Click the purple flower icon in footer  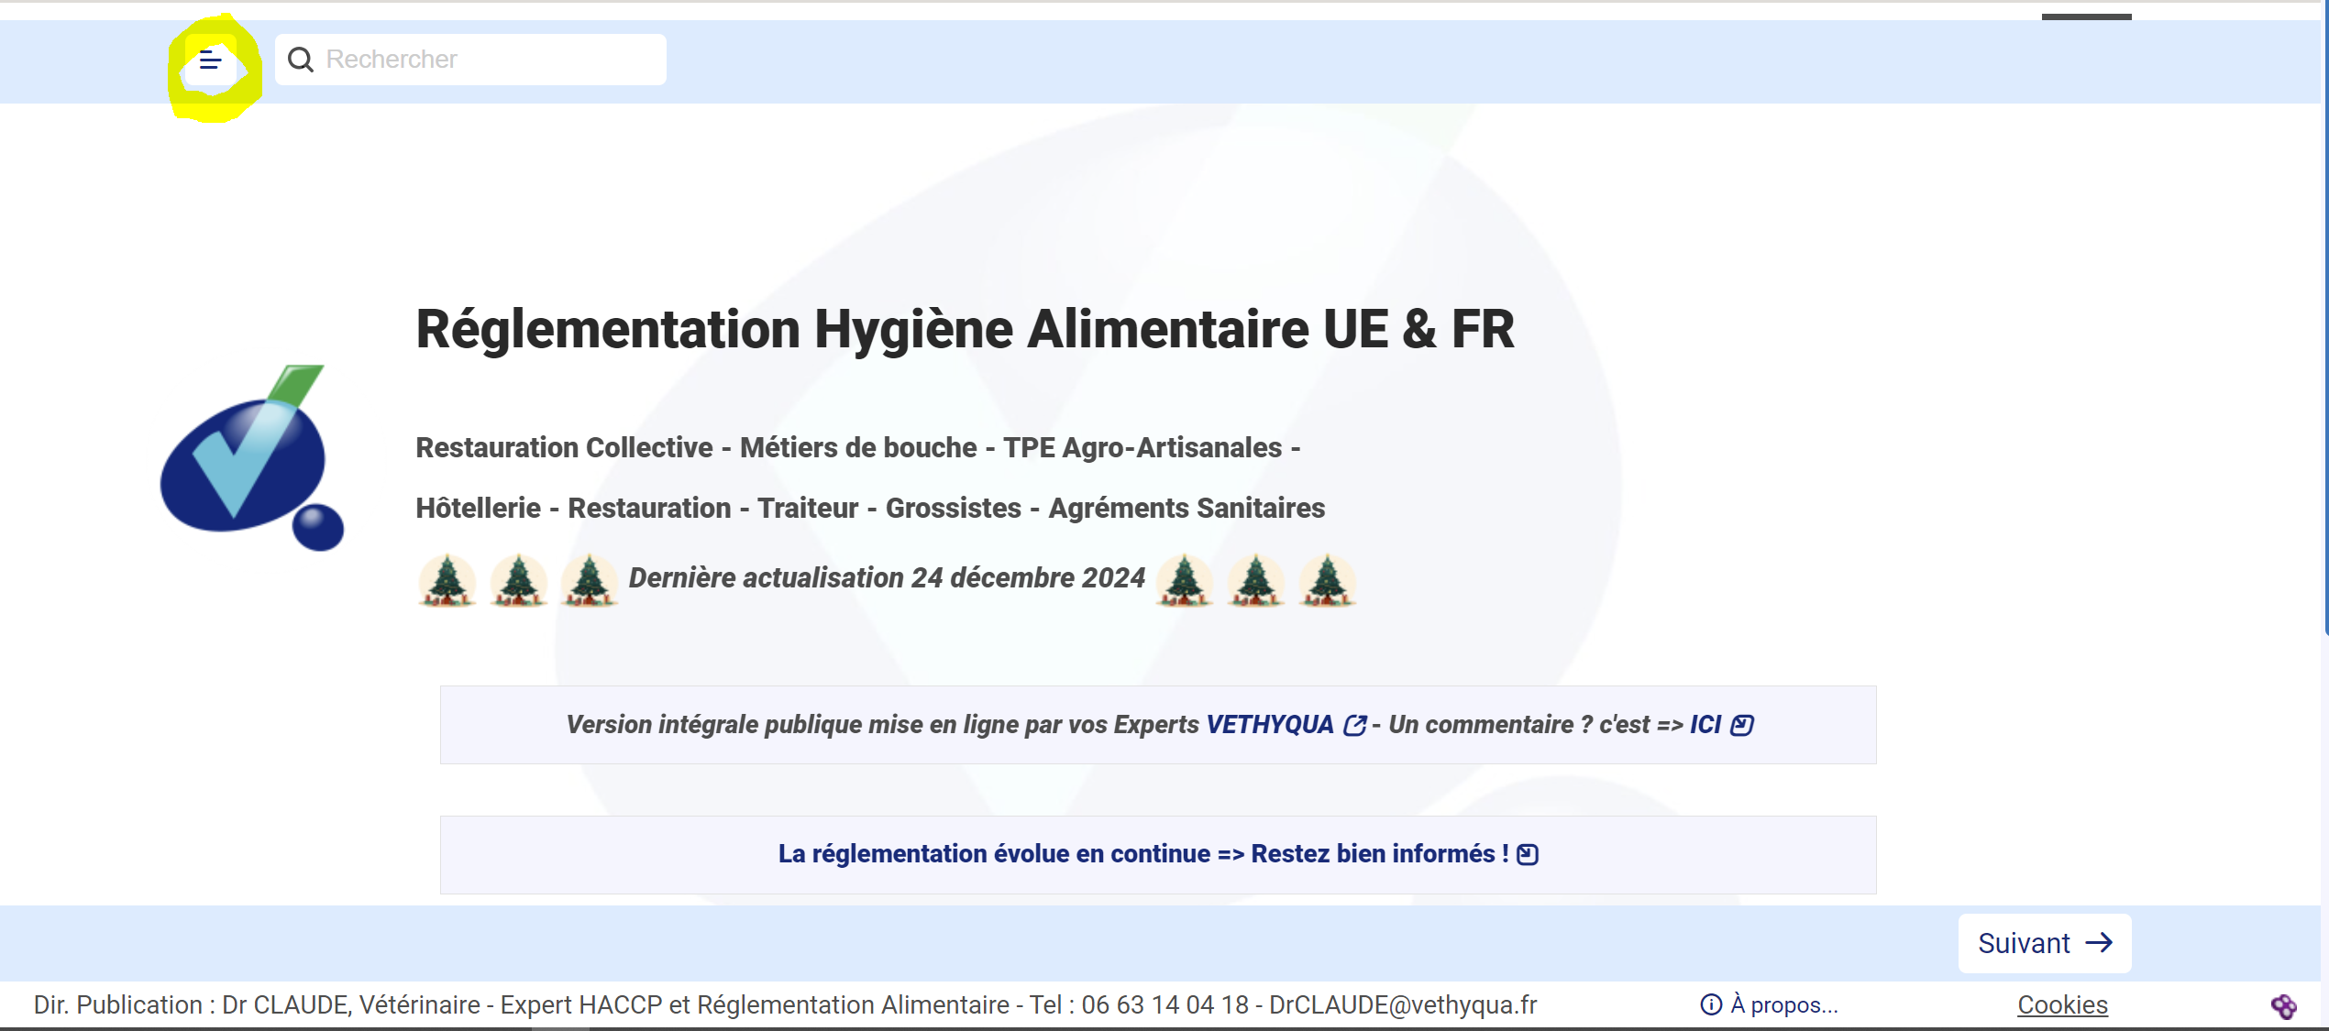pos(2283,1006)
